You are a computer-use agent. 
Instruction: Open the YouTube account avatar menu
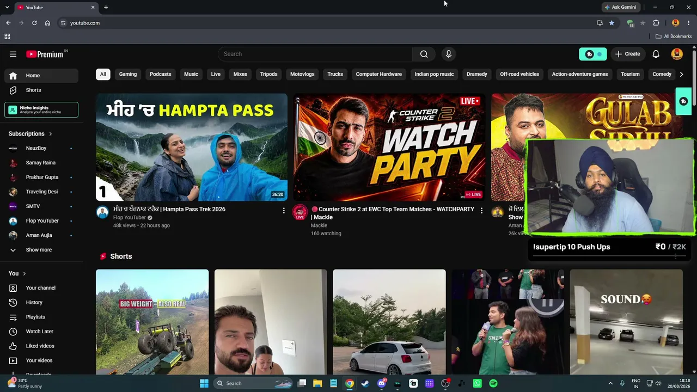(677, 54)
